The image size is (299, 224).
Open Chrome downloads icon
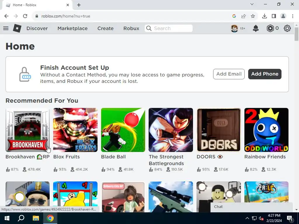pyautogui.click(x=265, y=16)
